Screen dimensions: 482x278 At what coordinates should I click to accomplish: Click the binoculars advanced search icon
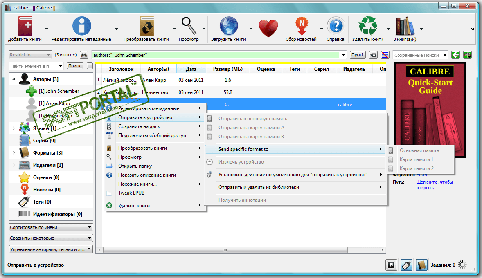point(84,55)
